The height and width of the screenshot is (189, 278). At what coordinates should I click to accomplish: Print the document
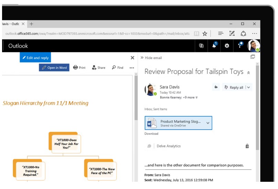tap(79, 68)
